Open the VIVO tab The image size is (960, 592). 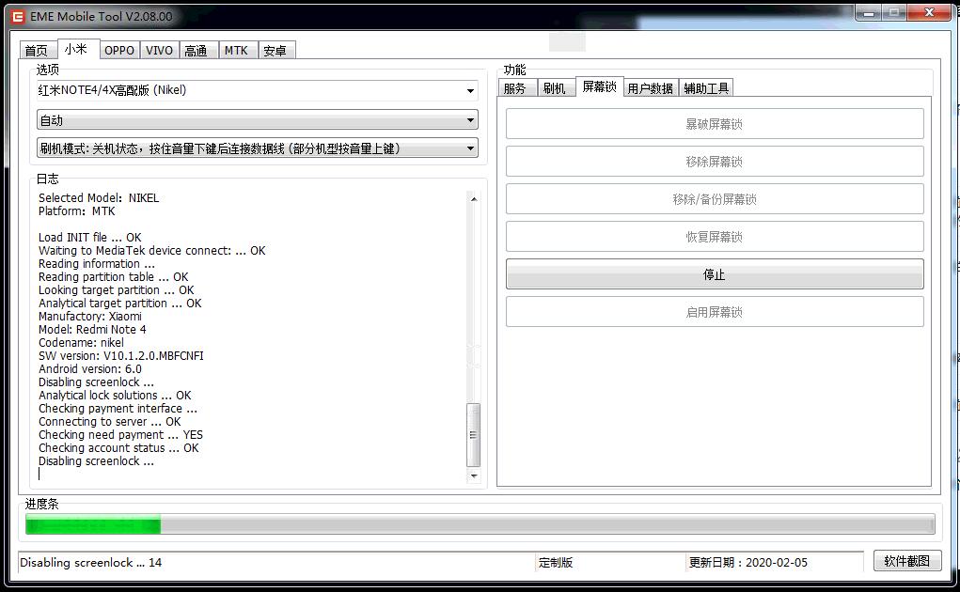point(159,50)
